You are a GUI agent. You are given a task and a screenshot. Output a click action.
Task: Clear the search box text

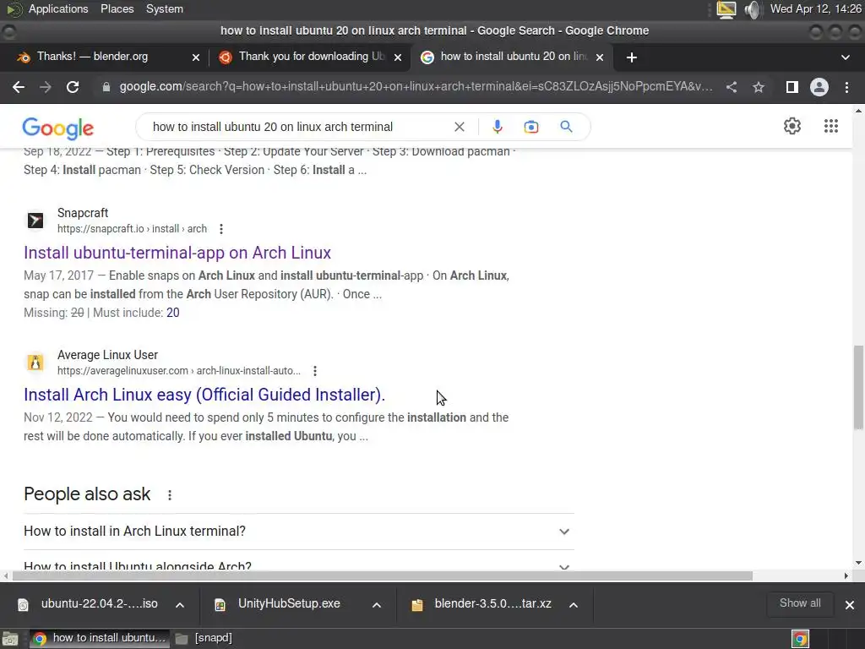pyautogui.click(x=459, y=127)
